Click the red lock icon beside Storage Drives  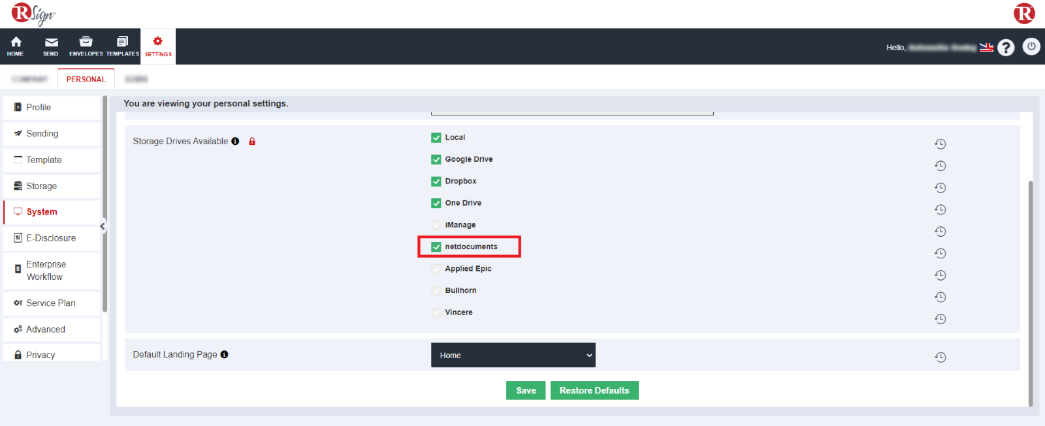[252, 141]
